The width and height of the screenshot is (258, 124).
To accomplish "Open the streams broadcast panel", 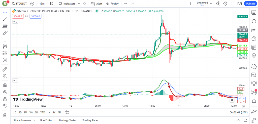I will click(254, 93).
